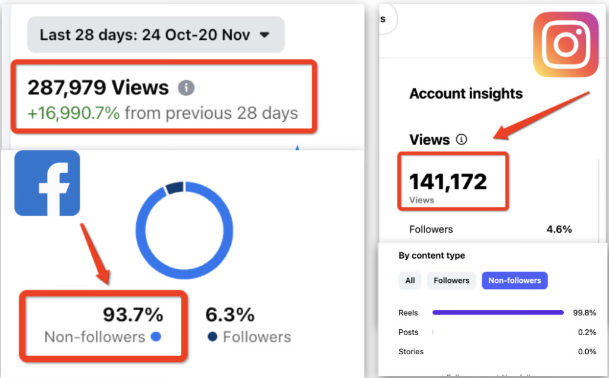Click the dark blue donut chart segment
Image resolution: width=609 pixels, height=378 pixels.
tap(175, 188)
